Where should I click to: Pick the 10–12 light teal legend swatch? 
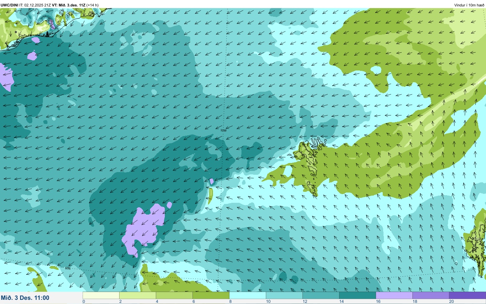pyautogui.click(x=284, y=295)
